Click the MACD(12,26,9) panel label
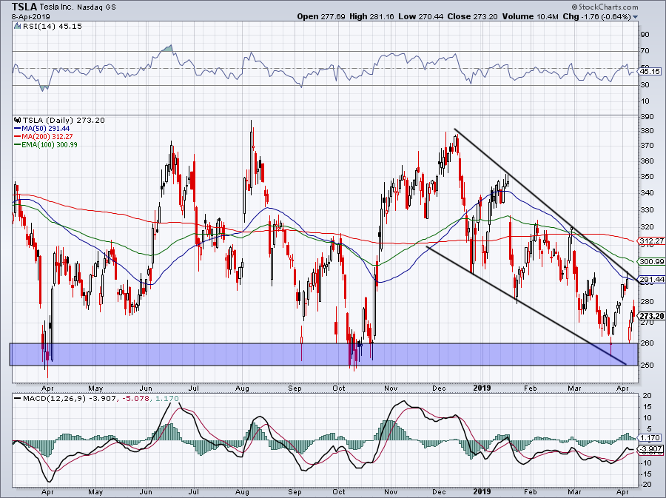This screenshot has height=498, width=666. click(55, 398)
